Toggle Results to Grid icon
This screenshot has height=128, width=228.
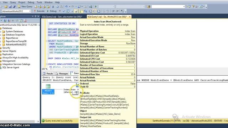[x=94, y=11]
